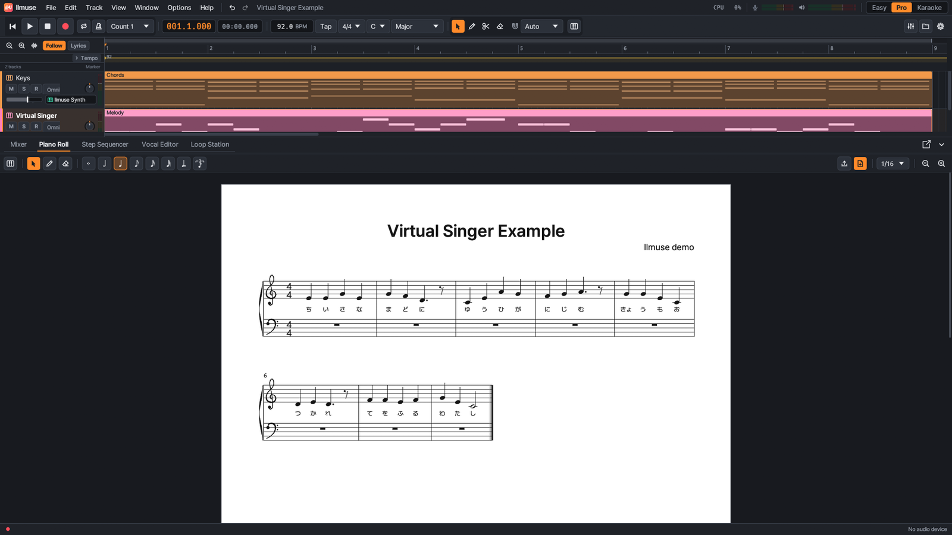The width and height of the screenshot is (952, 535).
Task: Select whole note duration
Action: coord(88,163)
